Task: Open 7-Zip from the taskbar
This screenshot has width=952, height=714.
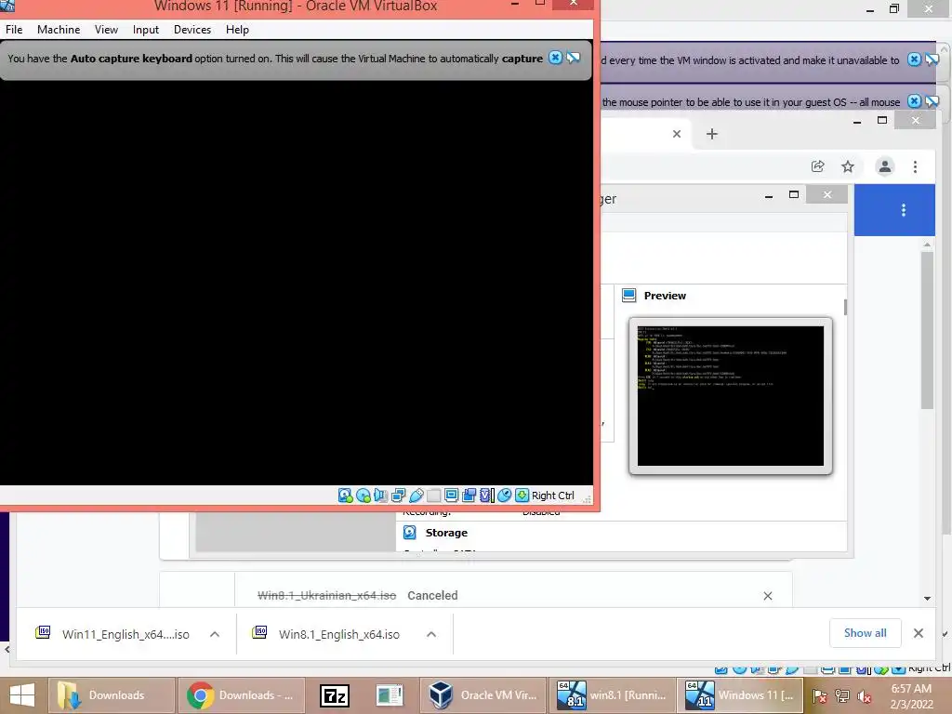Action: 335,695
